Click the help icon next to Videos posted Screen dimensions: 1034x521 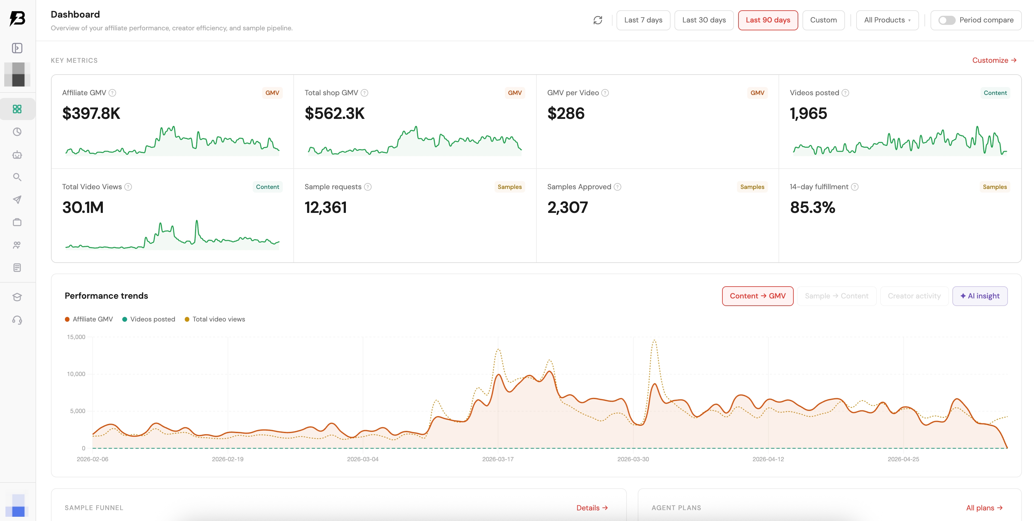[845, 93]
